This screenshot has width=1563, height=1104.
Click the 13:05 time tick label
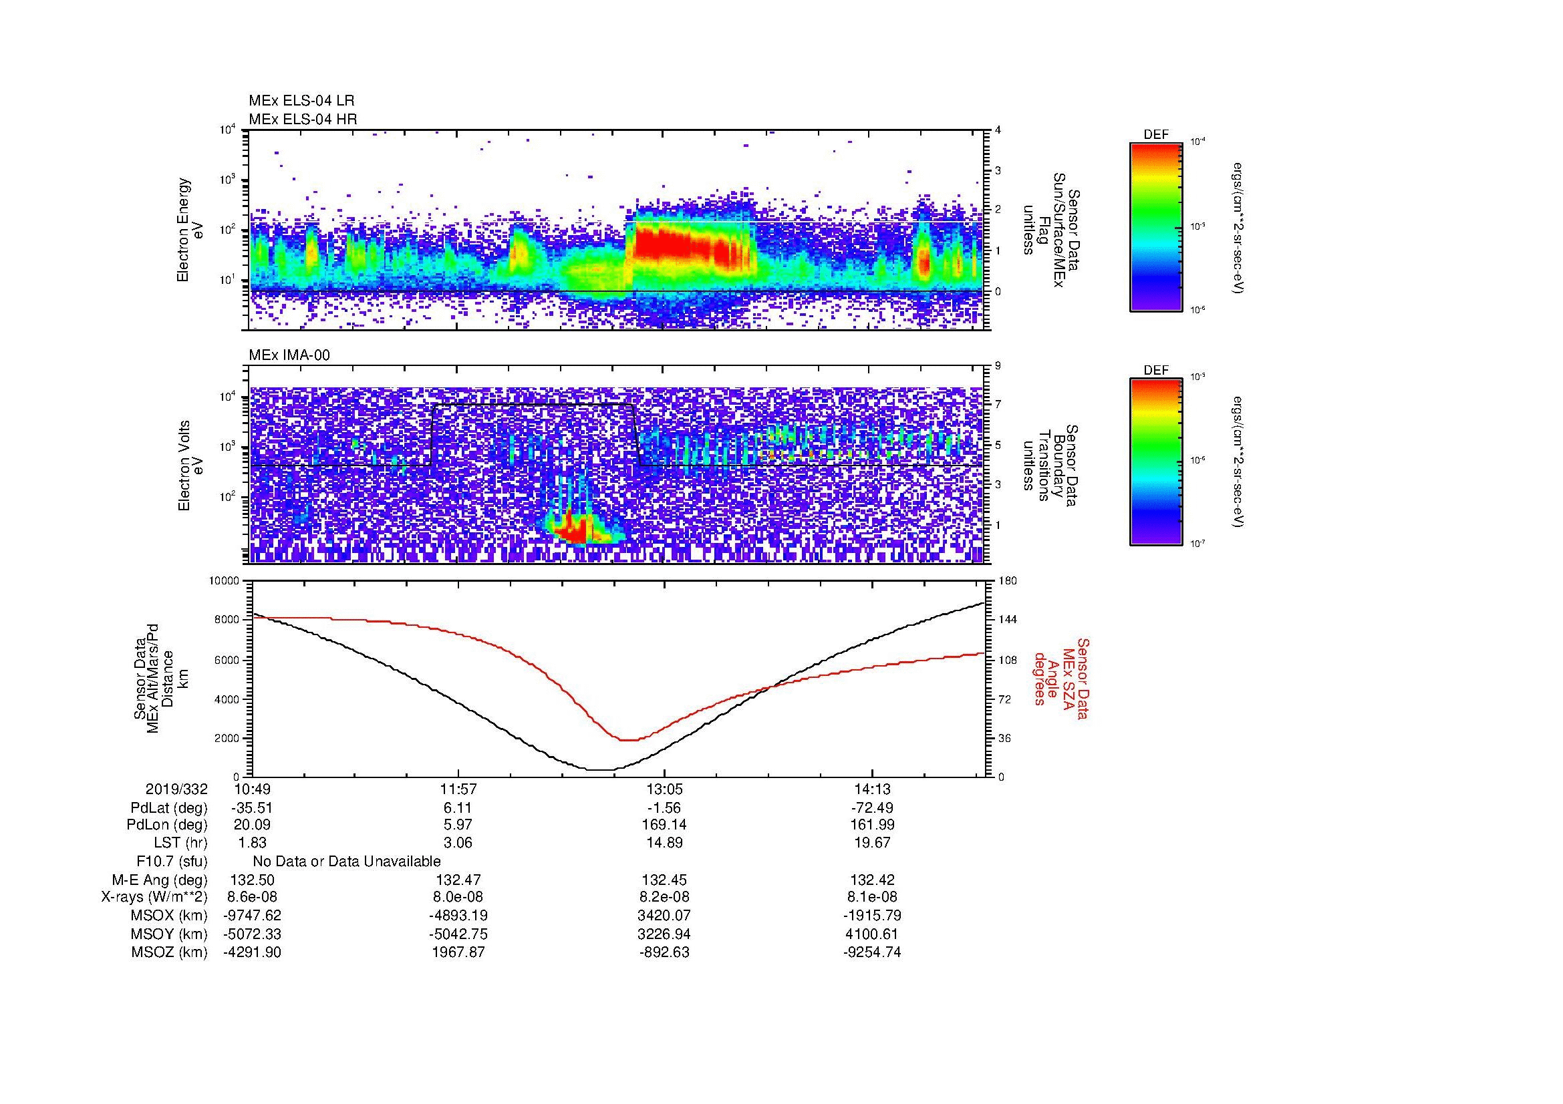pyautogui.click(x=664, y=789)
